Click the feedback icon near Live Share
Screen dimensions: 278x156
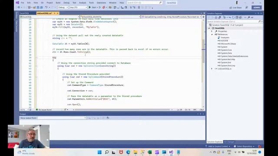247,8
